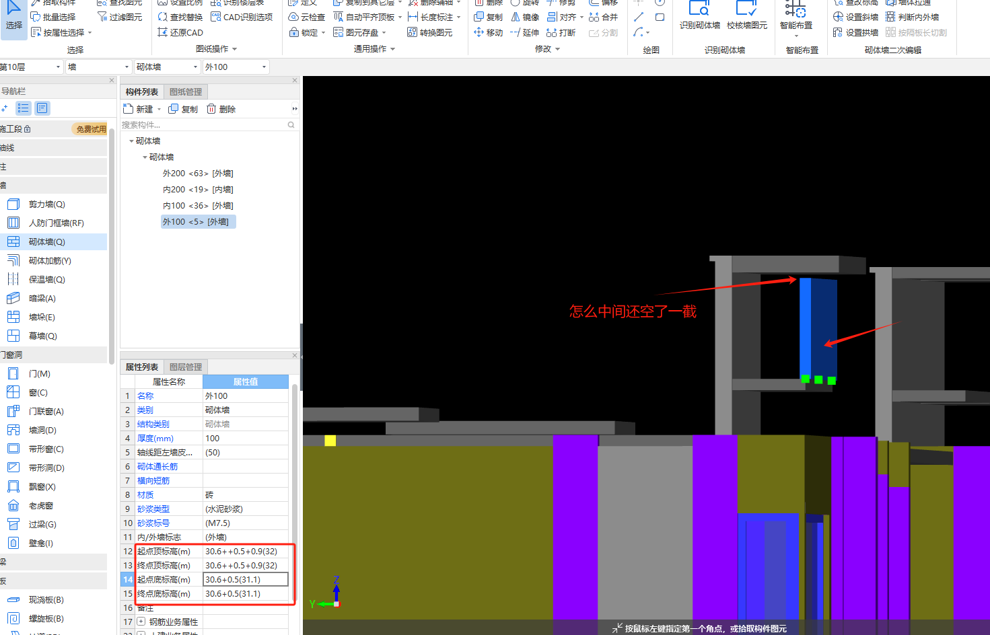990x635 pixels.
Task: Click 还原CAD tool
Action: tap(180, 32)
